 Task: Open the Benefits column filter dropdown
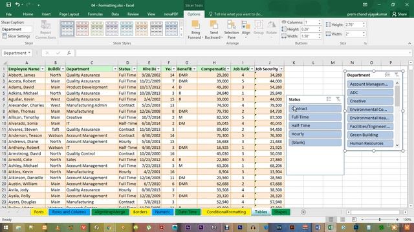coord(194,69)
